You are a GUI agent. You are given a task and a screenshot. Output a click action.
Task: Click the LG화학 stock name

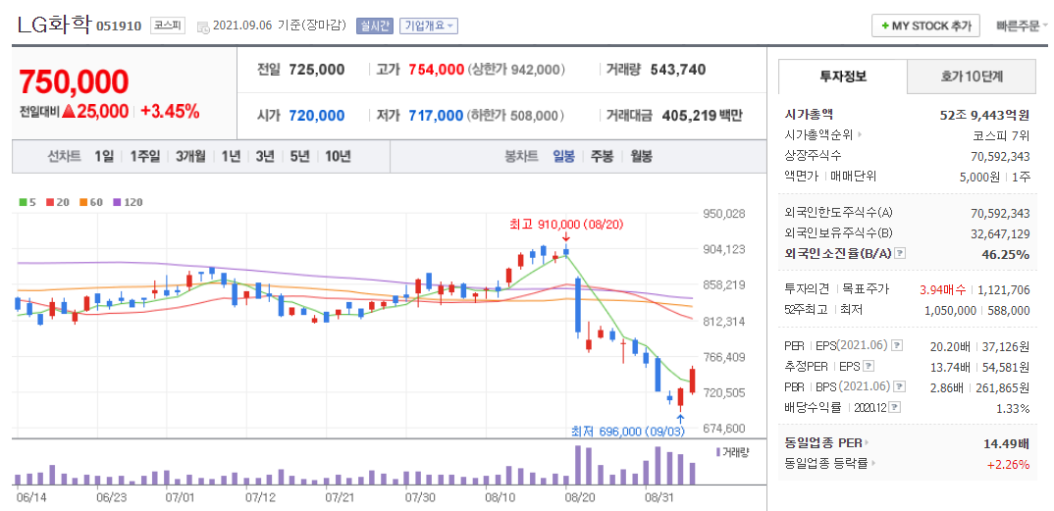(x=54, y=25)
